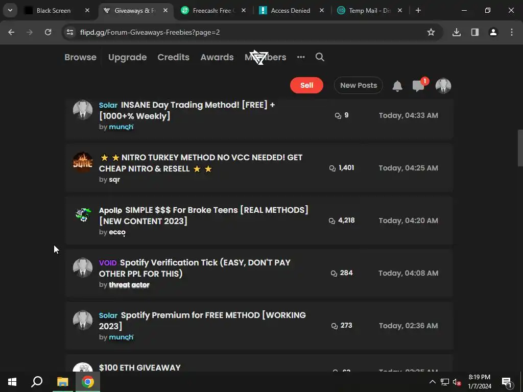Viewport: 523px width, 392px height.
Task: Open the Browse menu
Action: (80, 57)
